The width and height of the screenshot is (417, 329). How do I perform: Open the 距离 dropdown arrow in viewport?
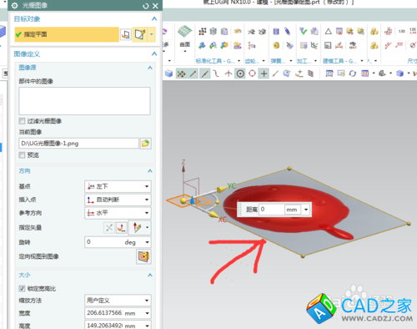(x=306, y=210)
